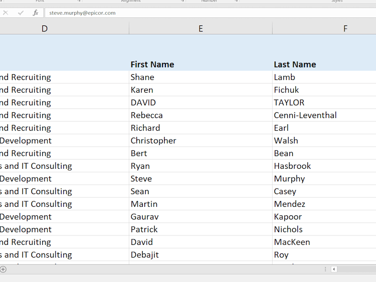The image size is (376, 282).
Task: Select last name cell TAYLOR
Action: tap(324, 102)
